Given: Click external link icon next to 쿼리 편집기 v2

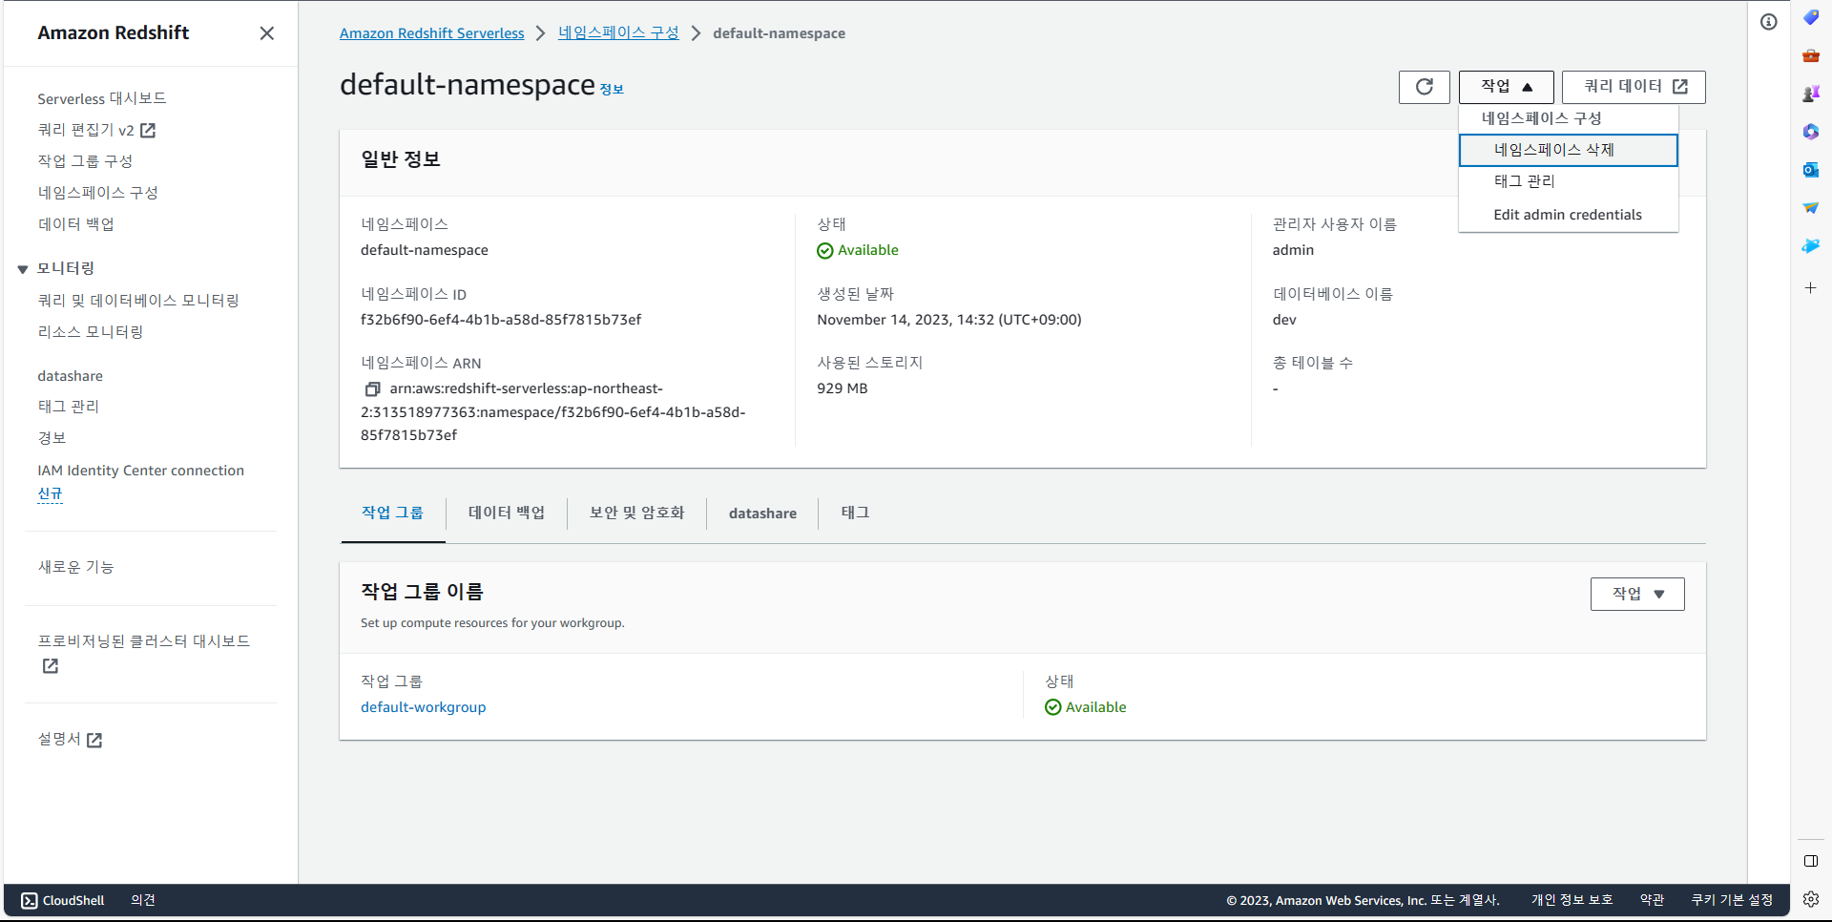Looking at the screenshot, I should pyautogui.click(x=148, y=130).
